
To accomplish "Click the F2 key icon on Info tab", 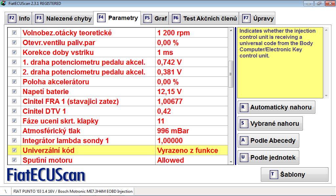I will (x=12, y=18).
